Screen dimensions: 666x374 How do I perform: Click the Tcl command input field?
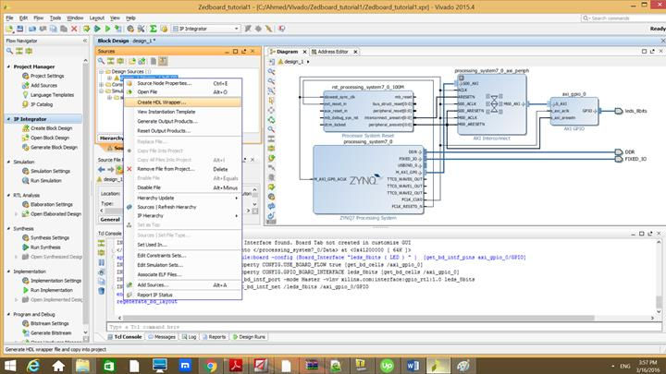(x=384, y=327)
